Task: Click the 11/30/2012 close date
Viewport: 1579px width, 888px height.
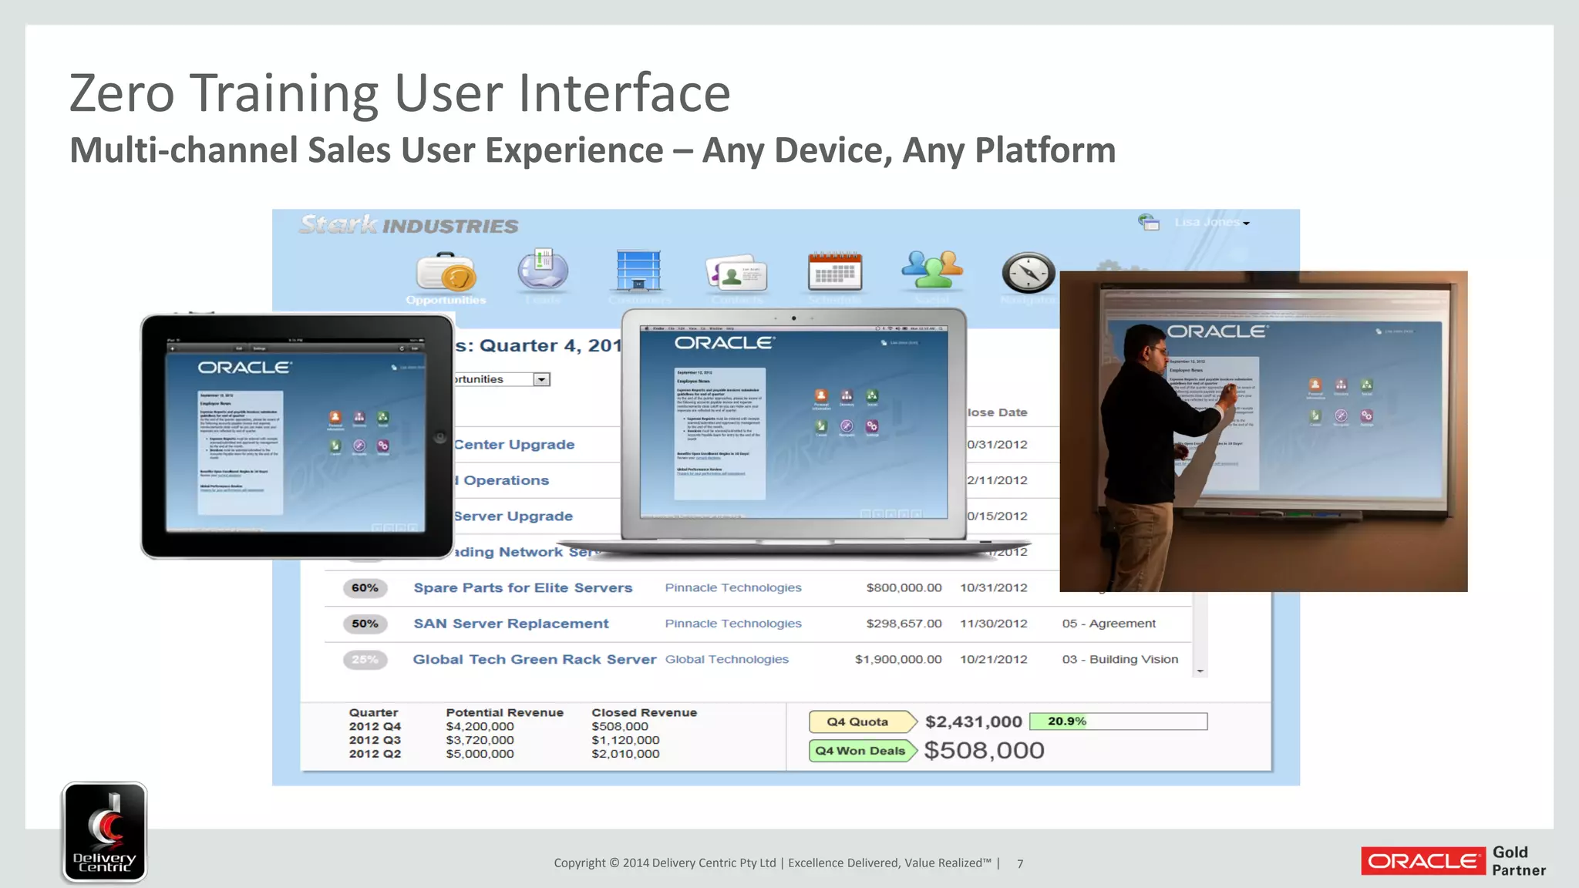Action: [994, 624]
